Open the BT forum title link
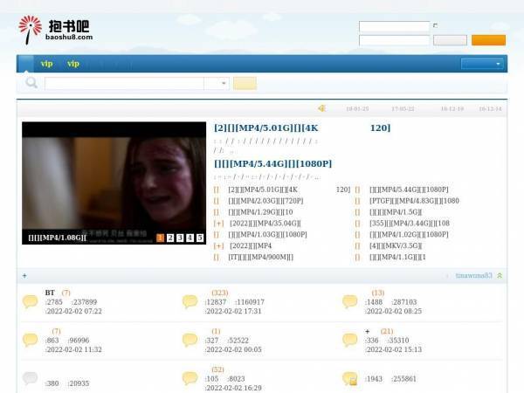The image size is (524, 393). (x=50, y=293)
